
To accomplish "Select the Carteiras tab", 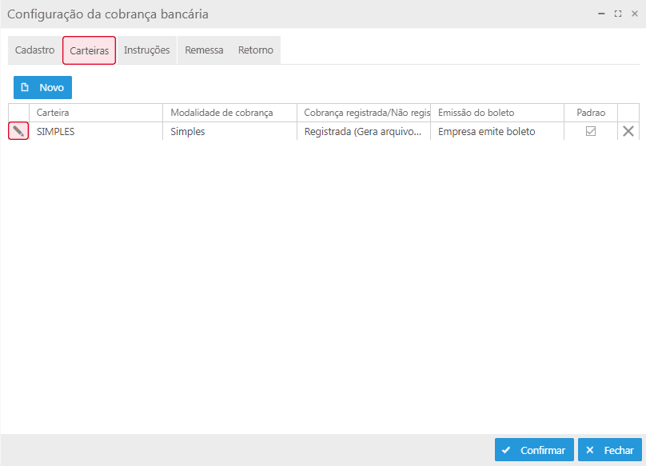I will [x=90, y=50].
